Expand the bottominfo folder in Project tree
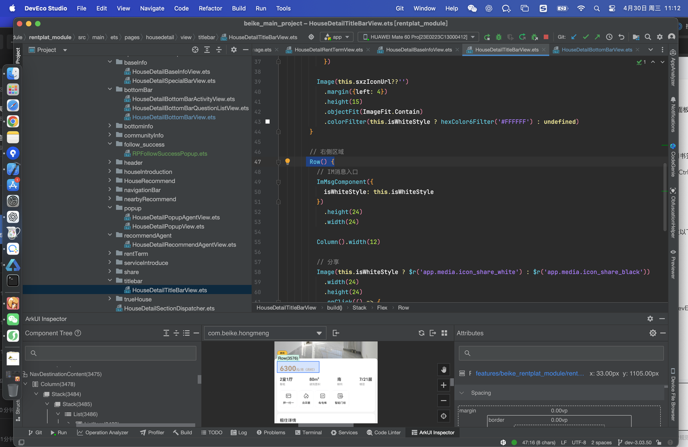The height and width of the screenshot is (447, 688). 110,126
